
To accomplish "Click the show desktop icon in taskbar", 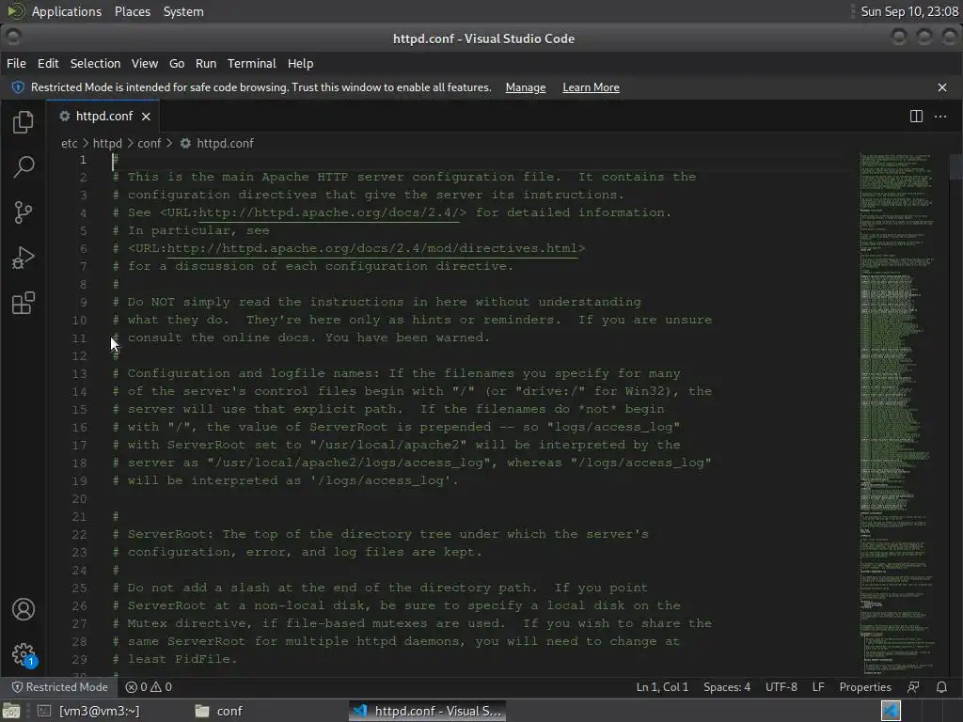I will coord(11,711).
